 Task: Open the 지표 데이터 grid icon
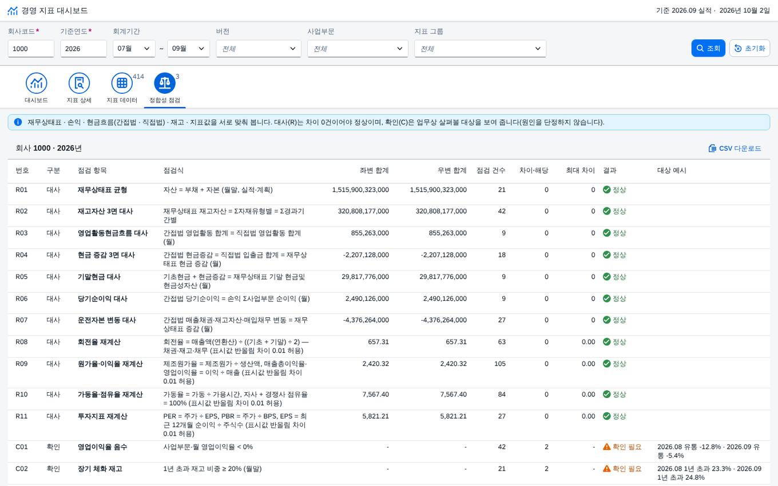click(122, 83)
